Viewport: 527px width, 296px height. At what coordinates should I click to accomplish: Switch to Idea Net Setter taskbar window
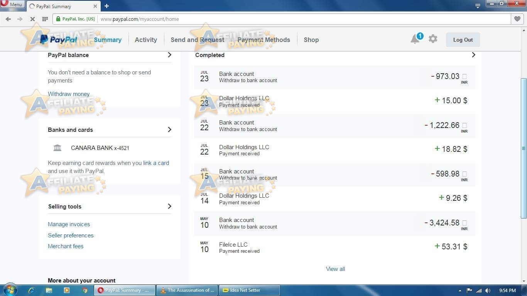coord(249,290)
